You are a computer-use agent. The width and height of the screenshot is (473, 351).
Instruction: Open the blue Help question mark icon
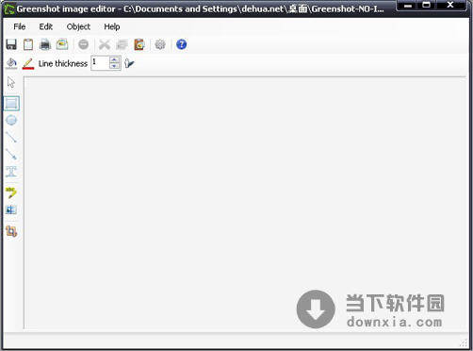[182, 44]
